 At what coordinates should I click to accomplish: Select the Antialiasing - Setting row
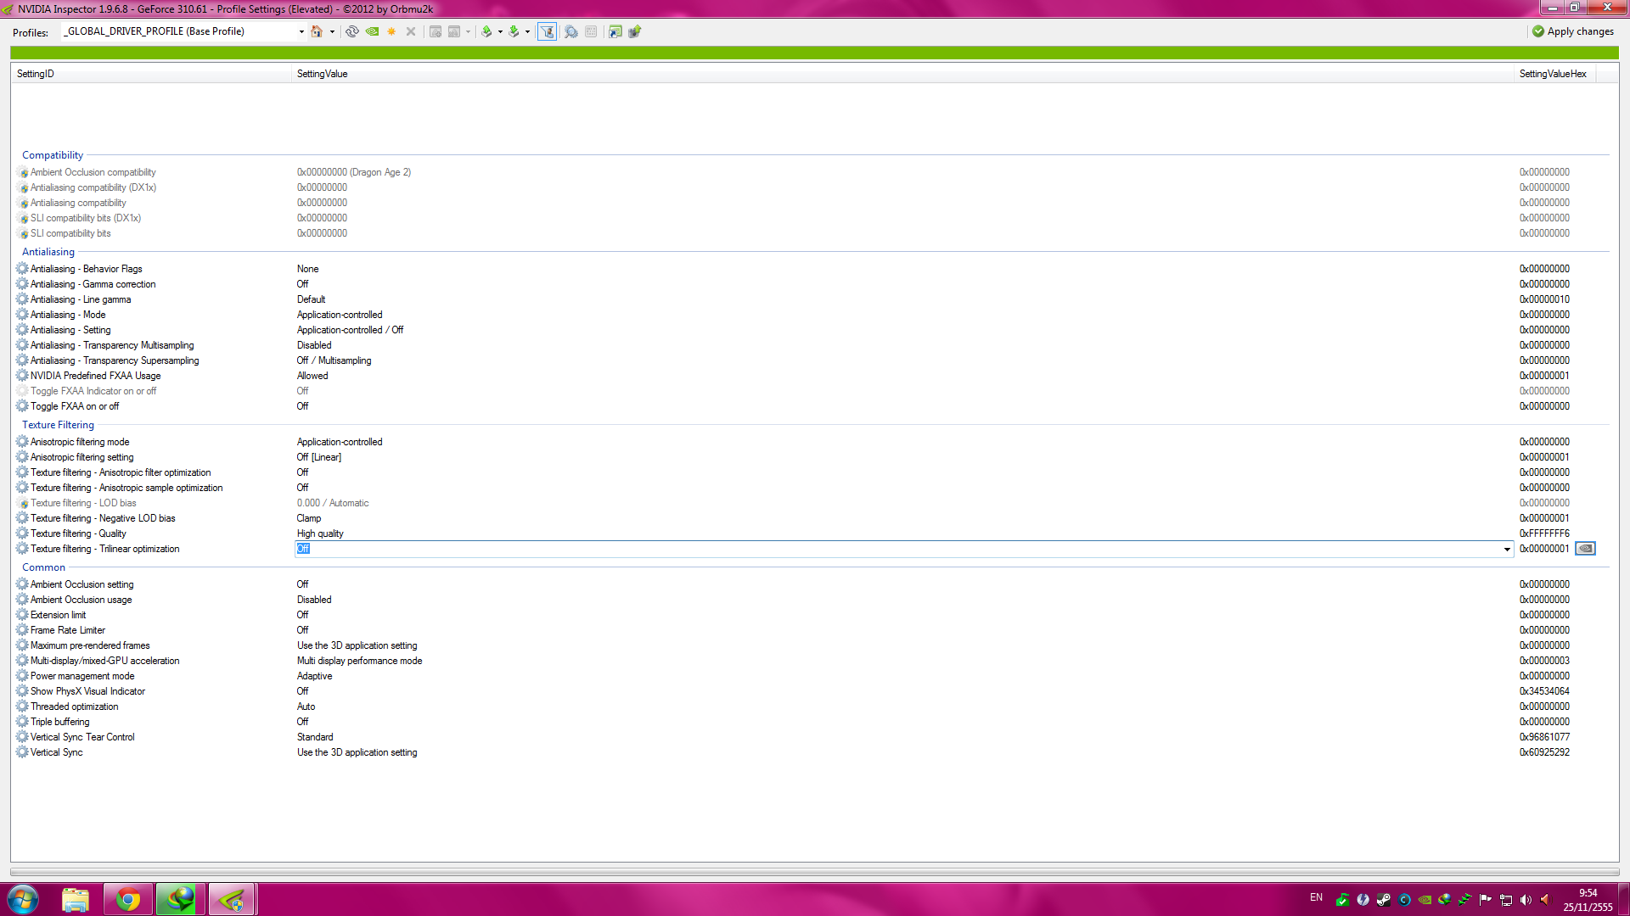70,330
